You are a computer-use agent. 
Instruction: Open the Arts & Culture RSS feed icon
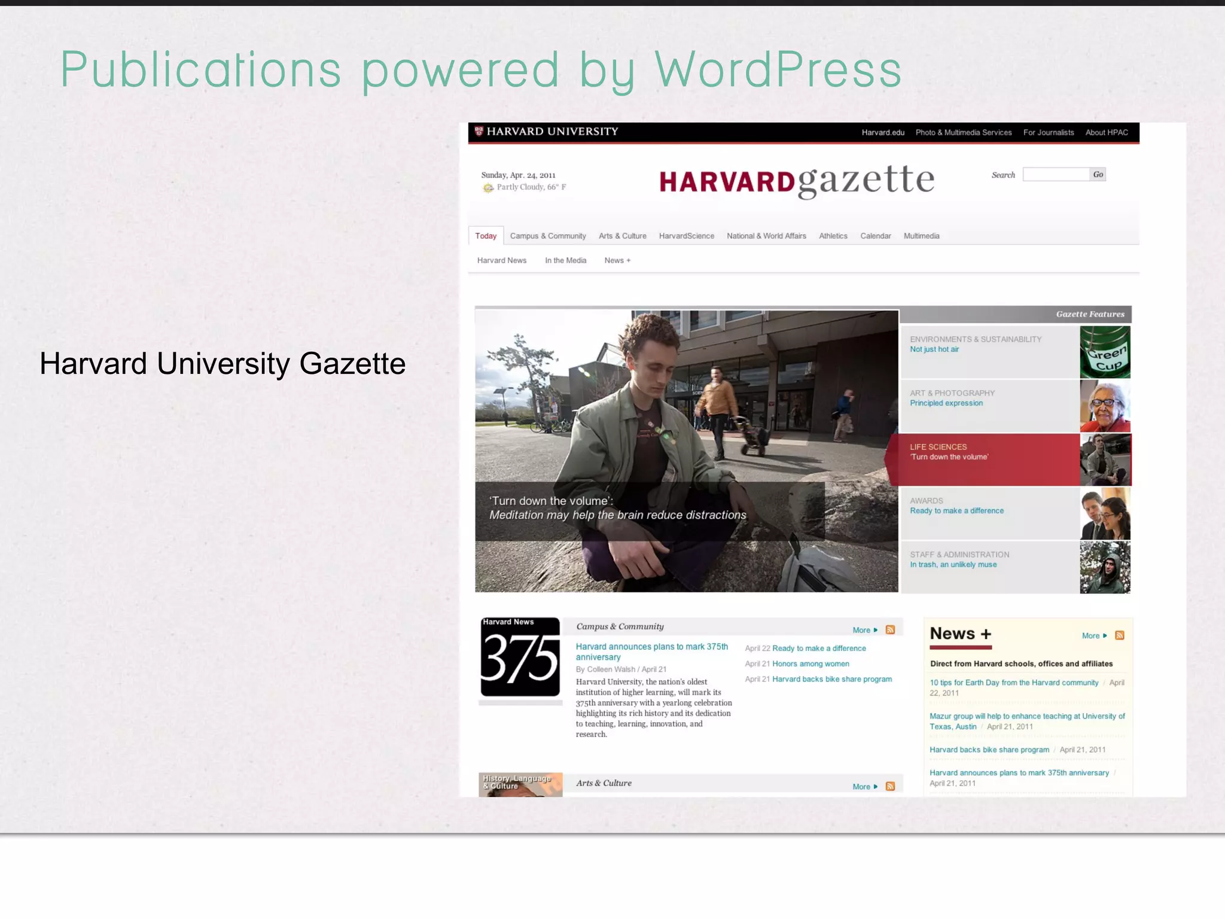(890, 786)
